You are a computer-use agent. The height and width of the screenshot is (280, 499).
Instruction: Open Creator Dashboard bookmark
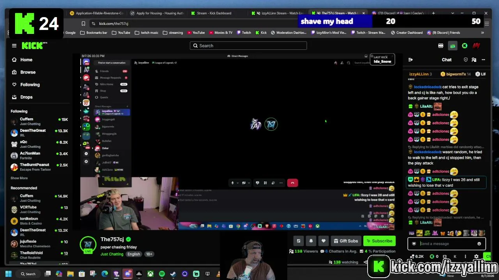coord(407,33)
